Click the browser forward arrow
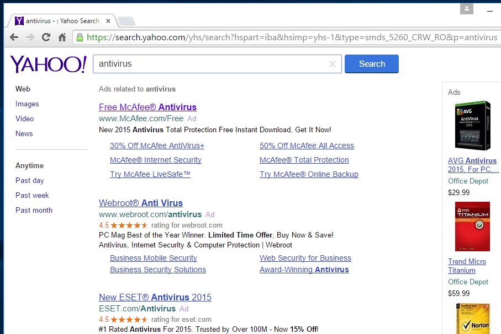 [30, 37]
